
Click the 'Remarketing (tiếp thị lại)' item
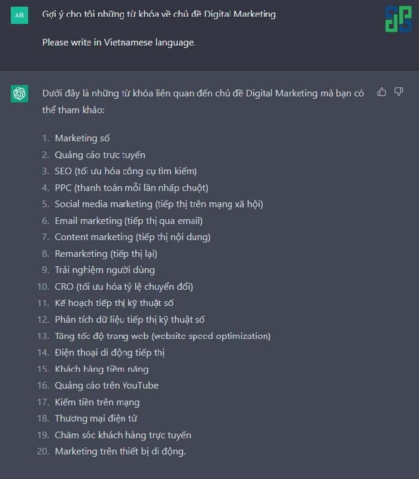point(106,253)
